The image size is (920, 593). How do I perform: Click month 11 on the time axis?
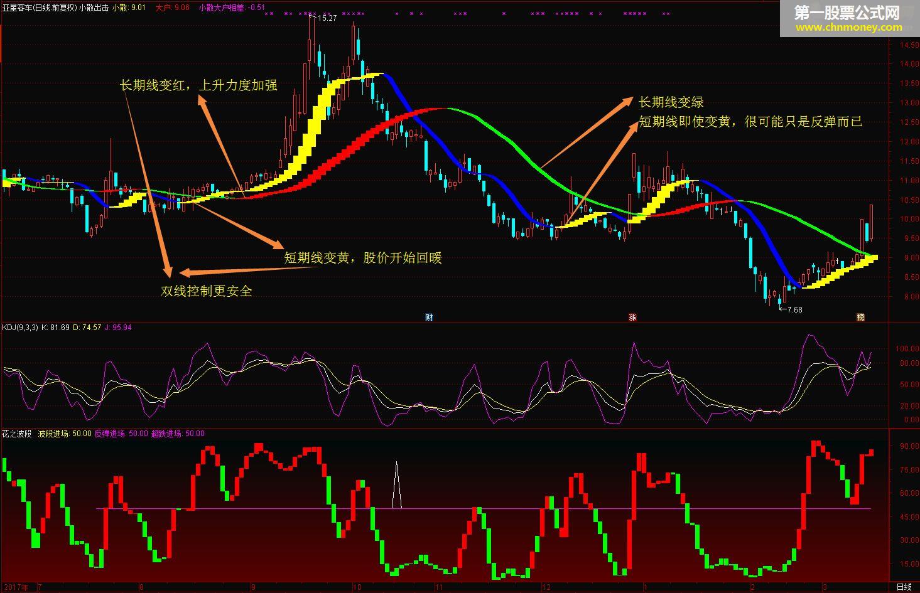(x=440, y=587)
